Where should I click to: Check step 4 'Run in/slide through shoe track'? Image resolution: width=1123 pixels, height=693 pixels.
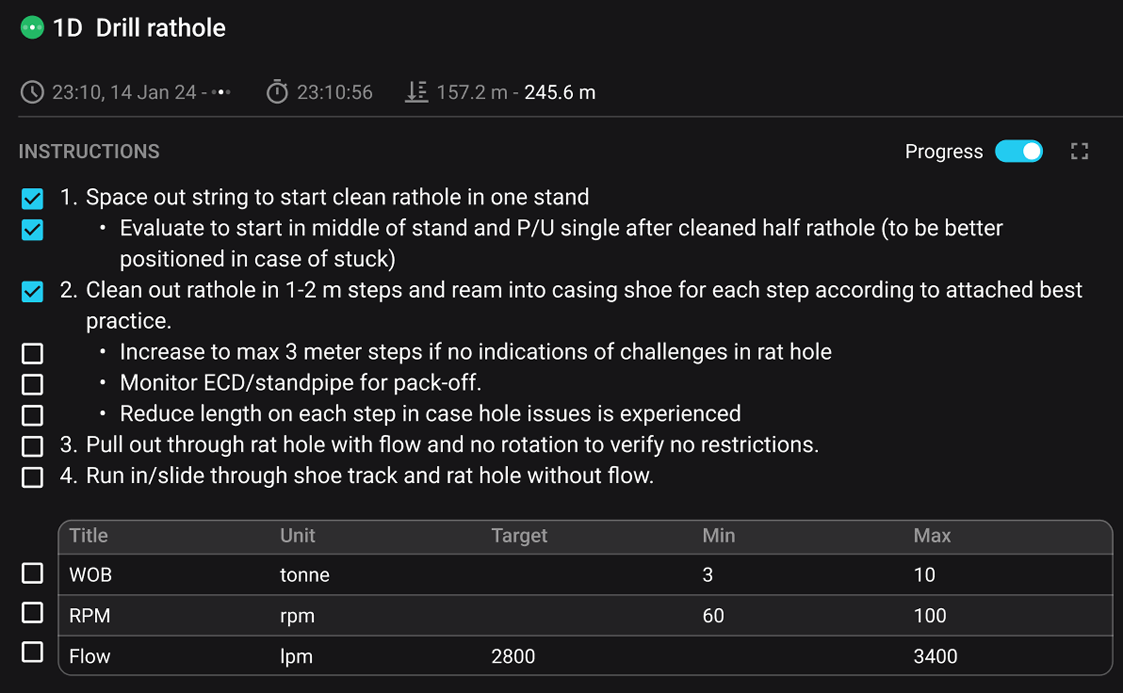[x=32, y=477]
